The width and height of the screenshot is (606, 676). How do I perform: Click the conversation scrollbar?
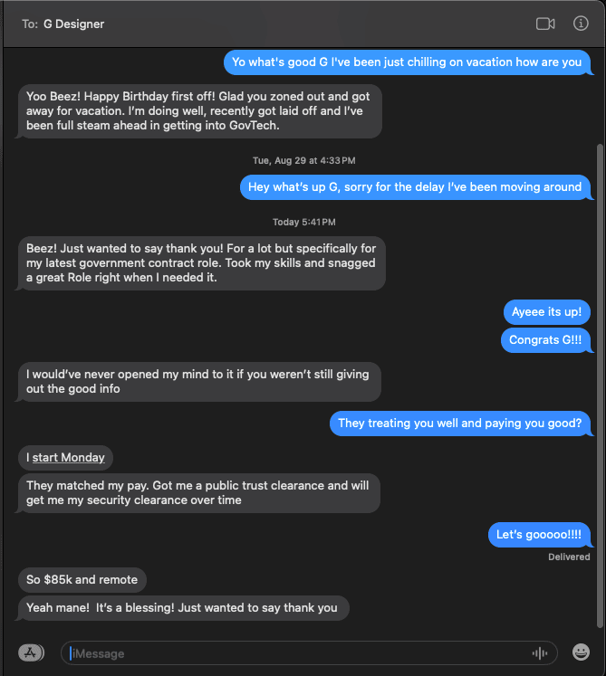[x=599, y=380]
